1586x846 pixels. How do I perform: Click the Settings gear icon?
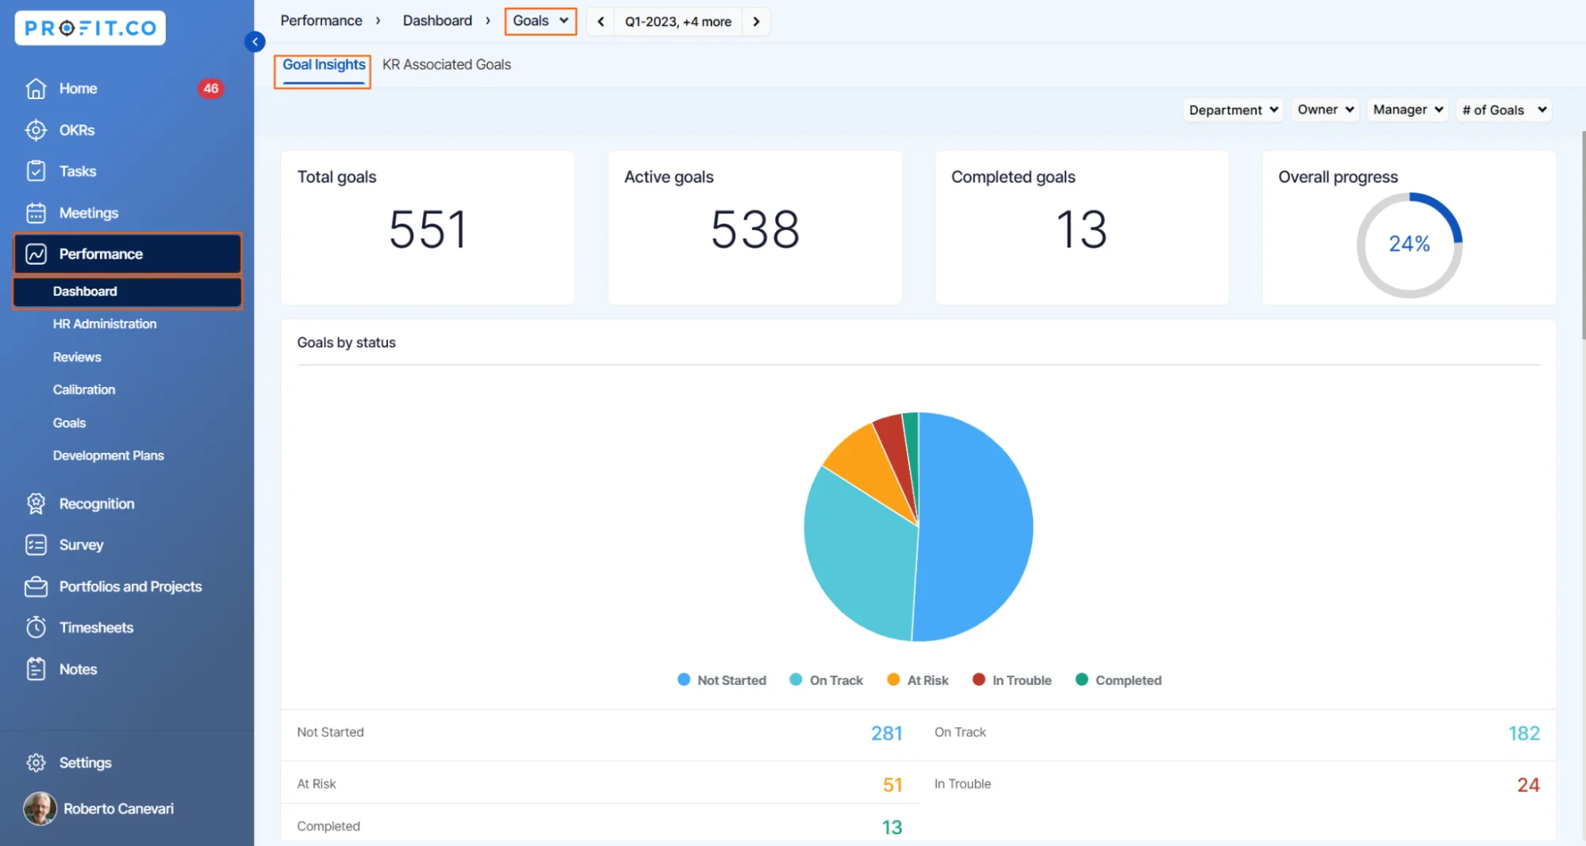point(36,762)
